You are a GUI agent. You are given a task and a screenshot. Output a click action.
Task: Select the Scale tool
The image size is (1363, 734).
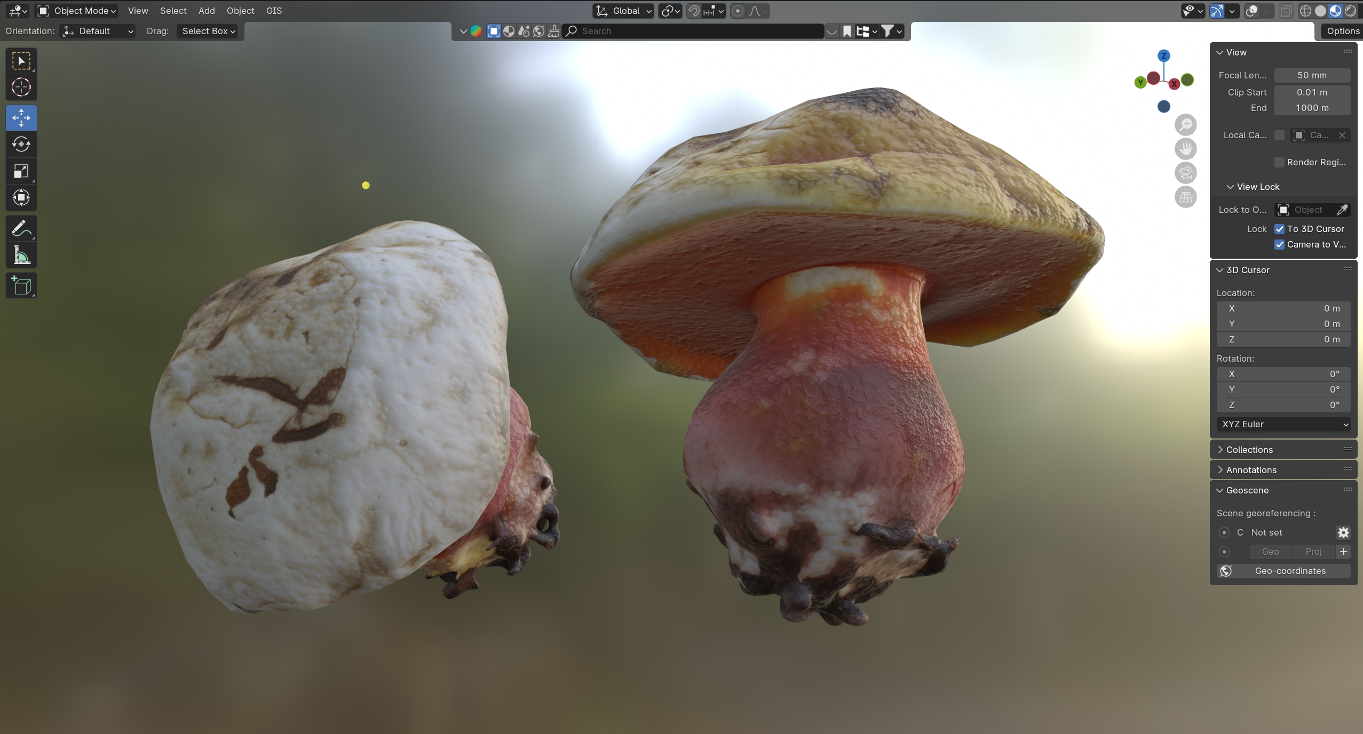tap(21, 171)
